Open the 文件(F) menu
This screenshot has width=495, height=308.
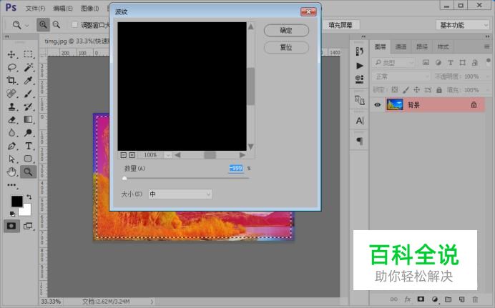click(x=35, y=8)
